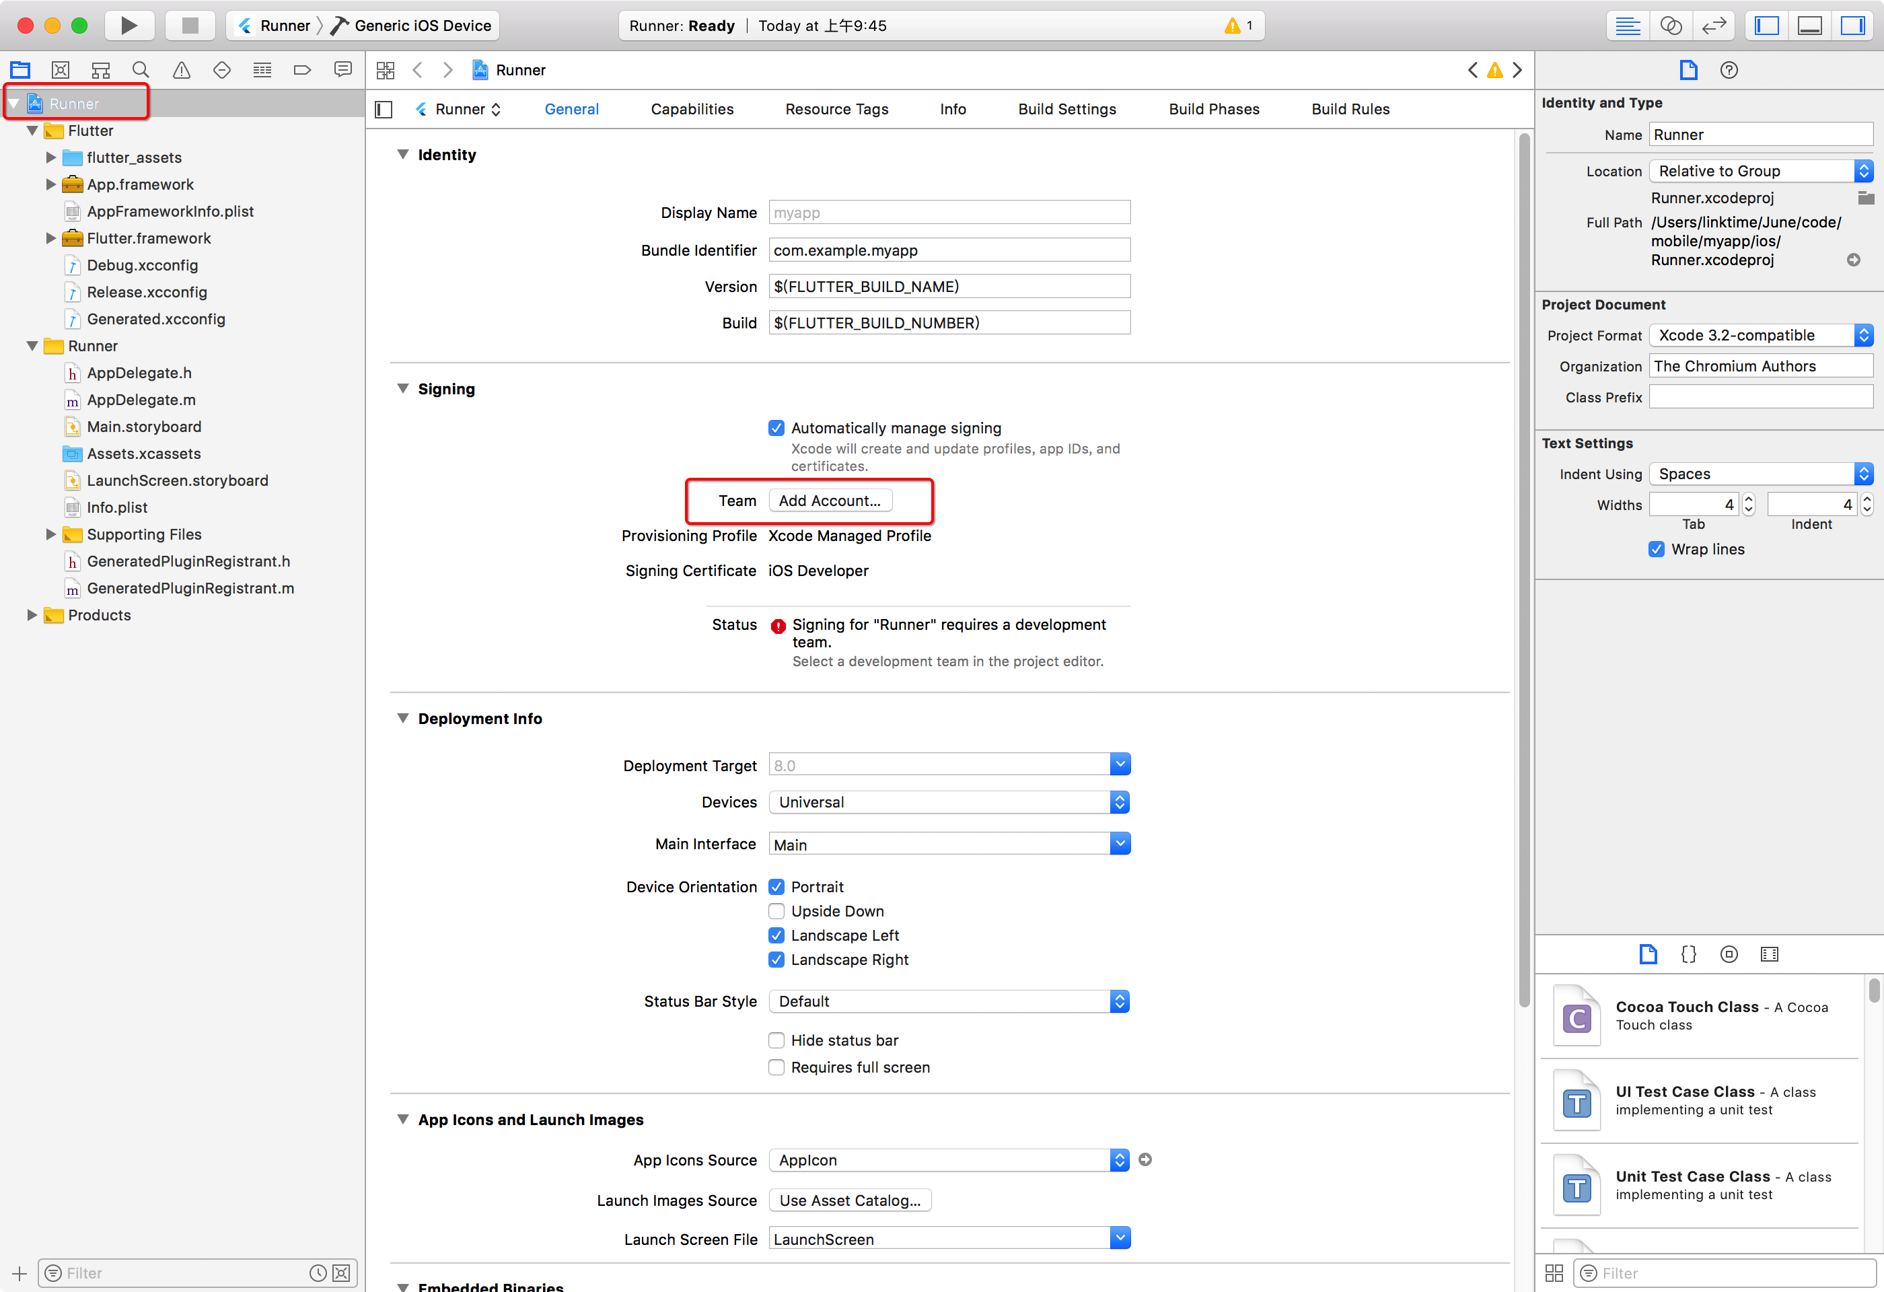This screenshot has width=1884, height=1292.
Task: Open the related items grid icon
Action: click(x=386, y=71)
